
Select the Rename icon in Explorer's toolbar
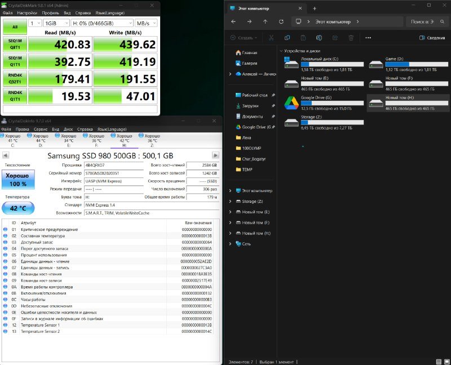click(320, 37)
